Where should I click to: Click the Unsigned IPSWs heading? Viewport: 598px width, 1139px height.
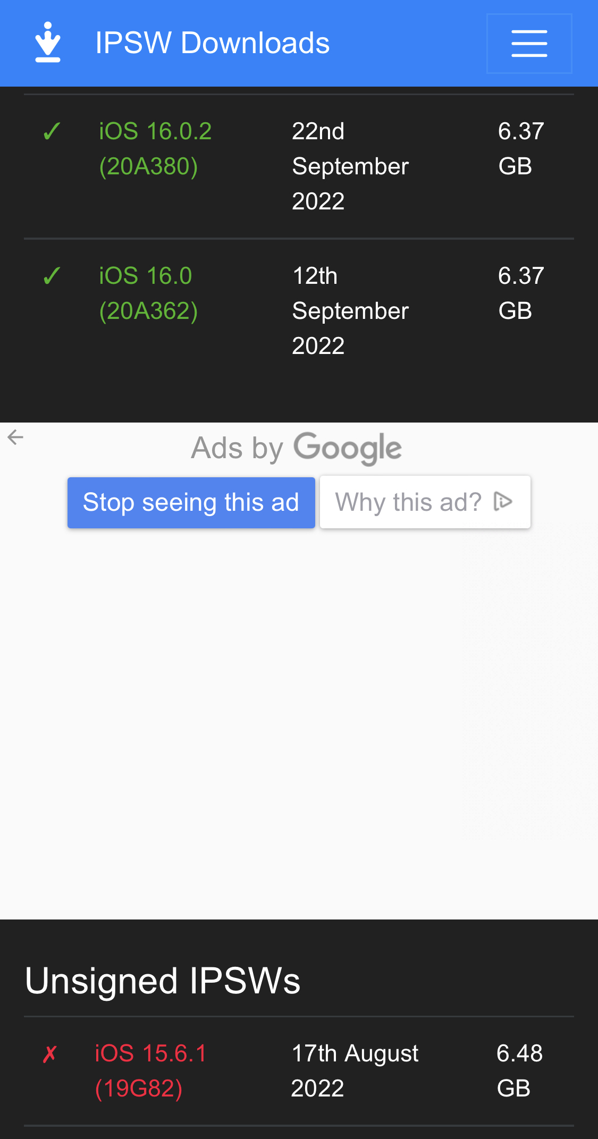coord(163,981)
